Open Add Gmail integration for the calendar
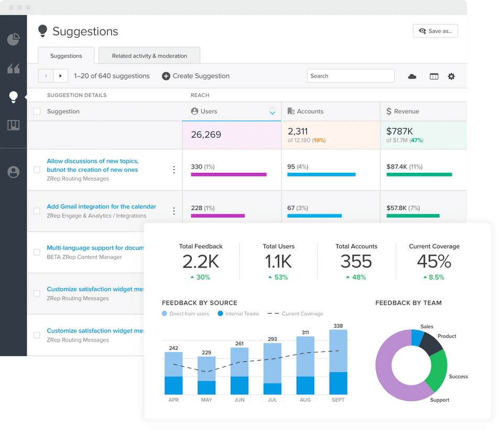Screen dimensions: 503x431 coord(101,206)
